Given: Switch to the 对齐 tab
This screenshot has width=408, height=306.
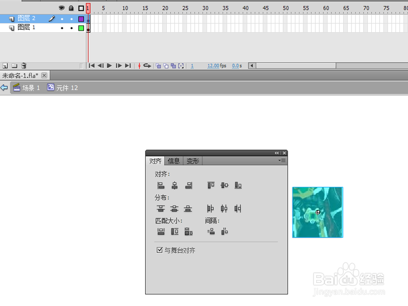Looking at the screenshot, I should [x=156, y=161].
